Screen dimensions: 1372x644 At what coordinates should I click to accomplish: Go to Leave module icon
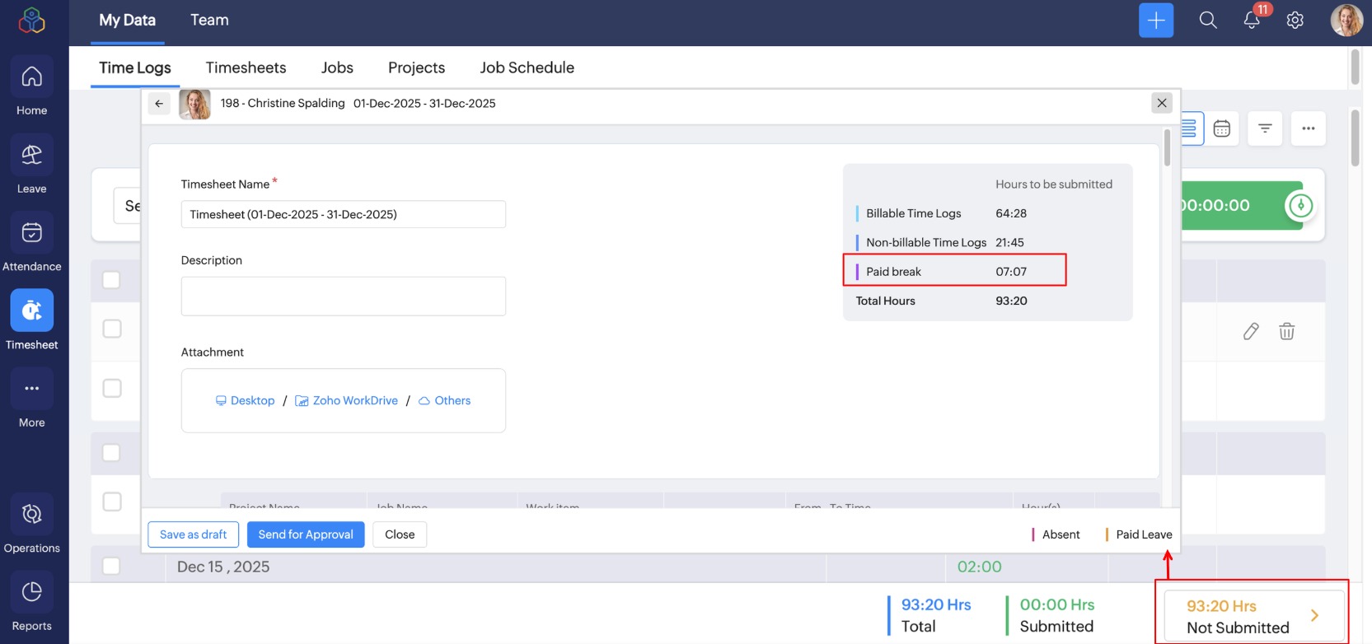point(32,156)
